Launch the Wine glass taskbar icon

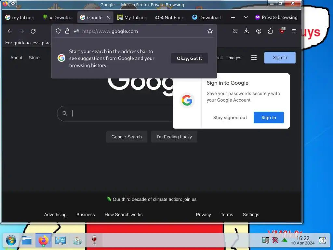point(94,240)
